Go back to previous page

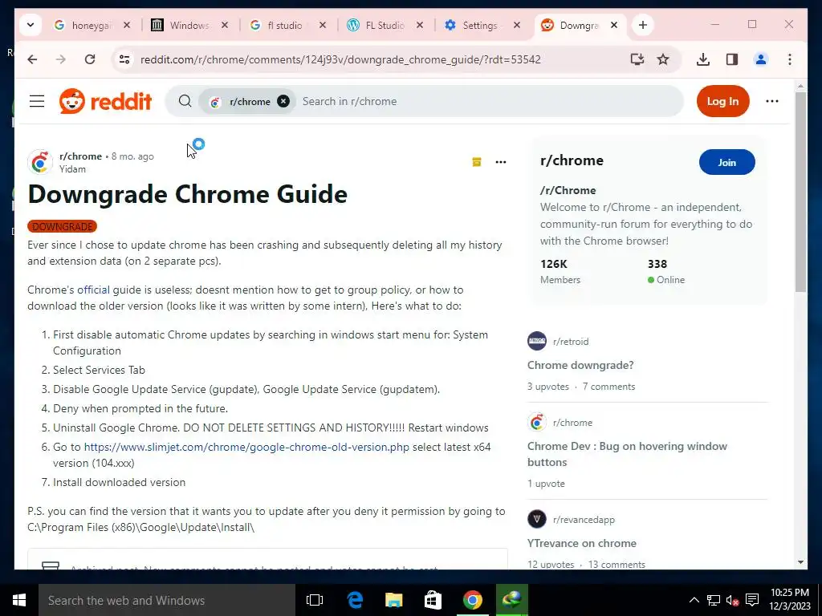pyautogui.click(x=32, y=59)
